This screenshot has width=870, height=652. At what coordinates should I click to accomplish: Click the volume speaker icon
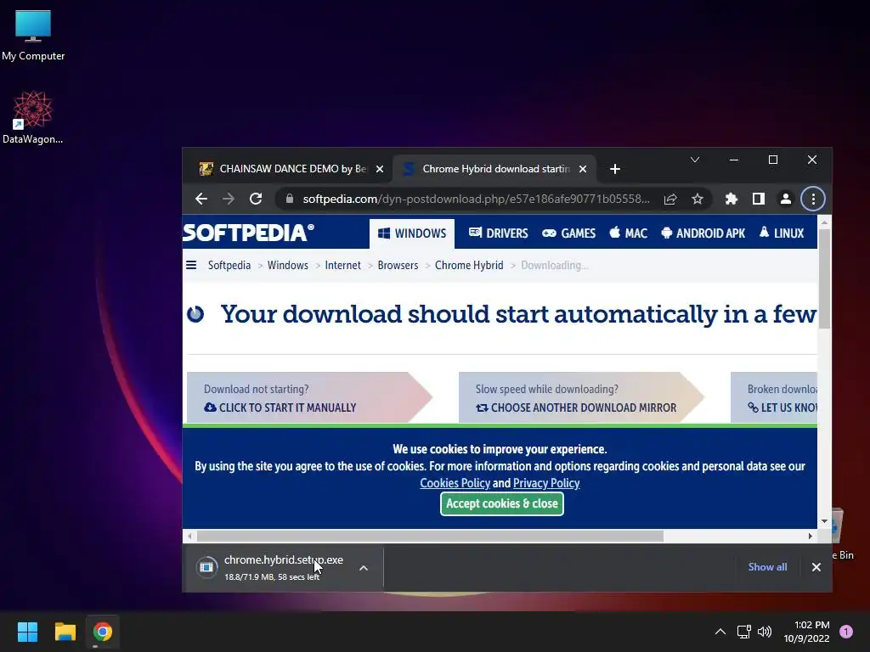pyautogui.click(x=765, y=632)
